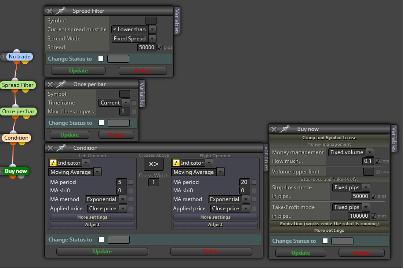404x270 pixels.
Task: Click Delete in Buy now panel
Action: (x=361, y=253)
